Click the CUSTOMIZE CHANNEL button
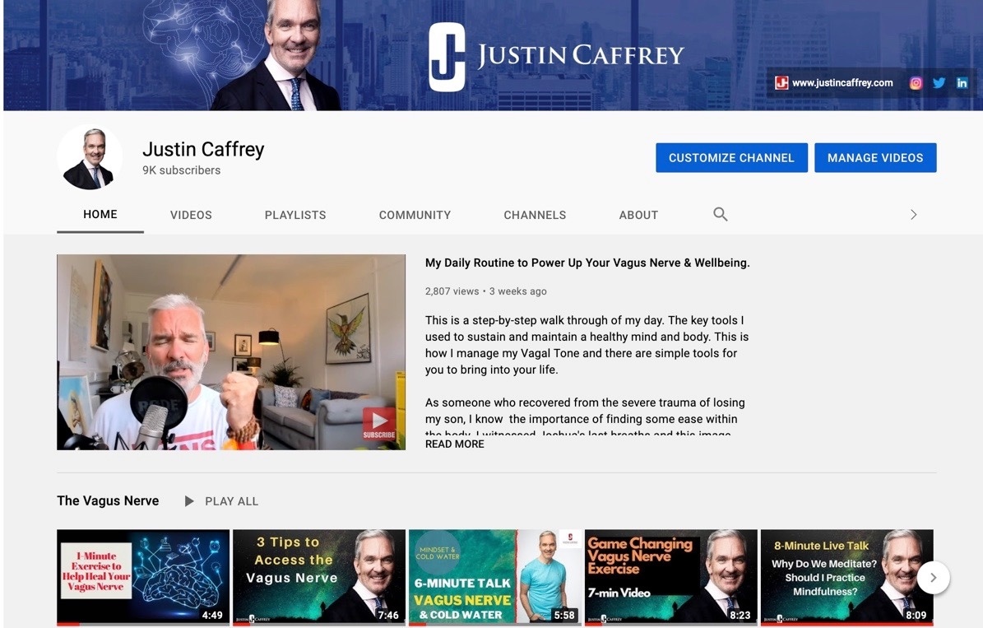This screenshot has width=983, height=628. pos(731,157)
